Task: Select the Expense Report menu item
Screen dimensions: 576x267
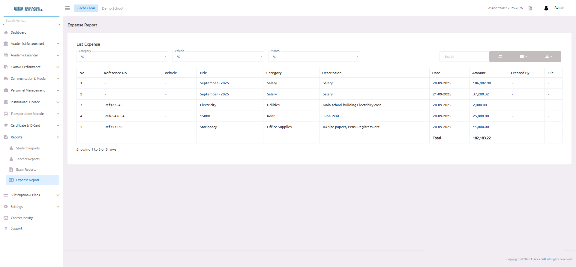Action: [32, 180]
